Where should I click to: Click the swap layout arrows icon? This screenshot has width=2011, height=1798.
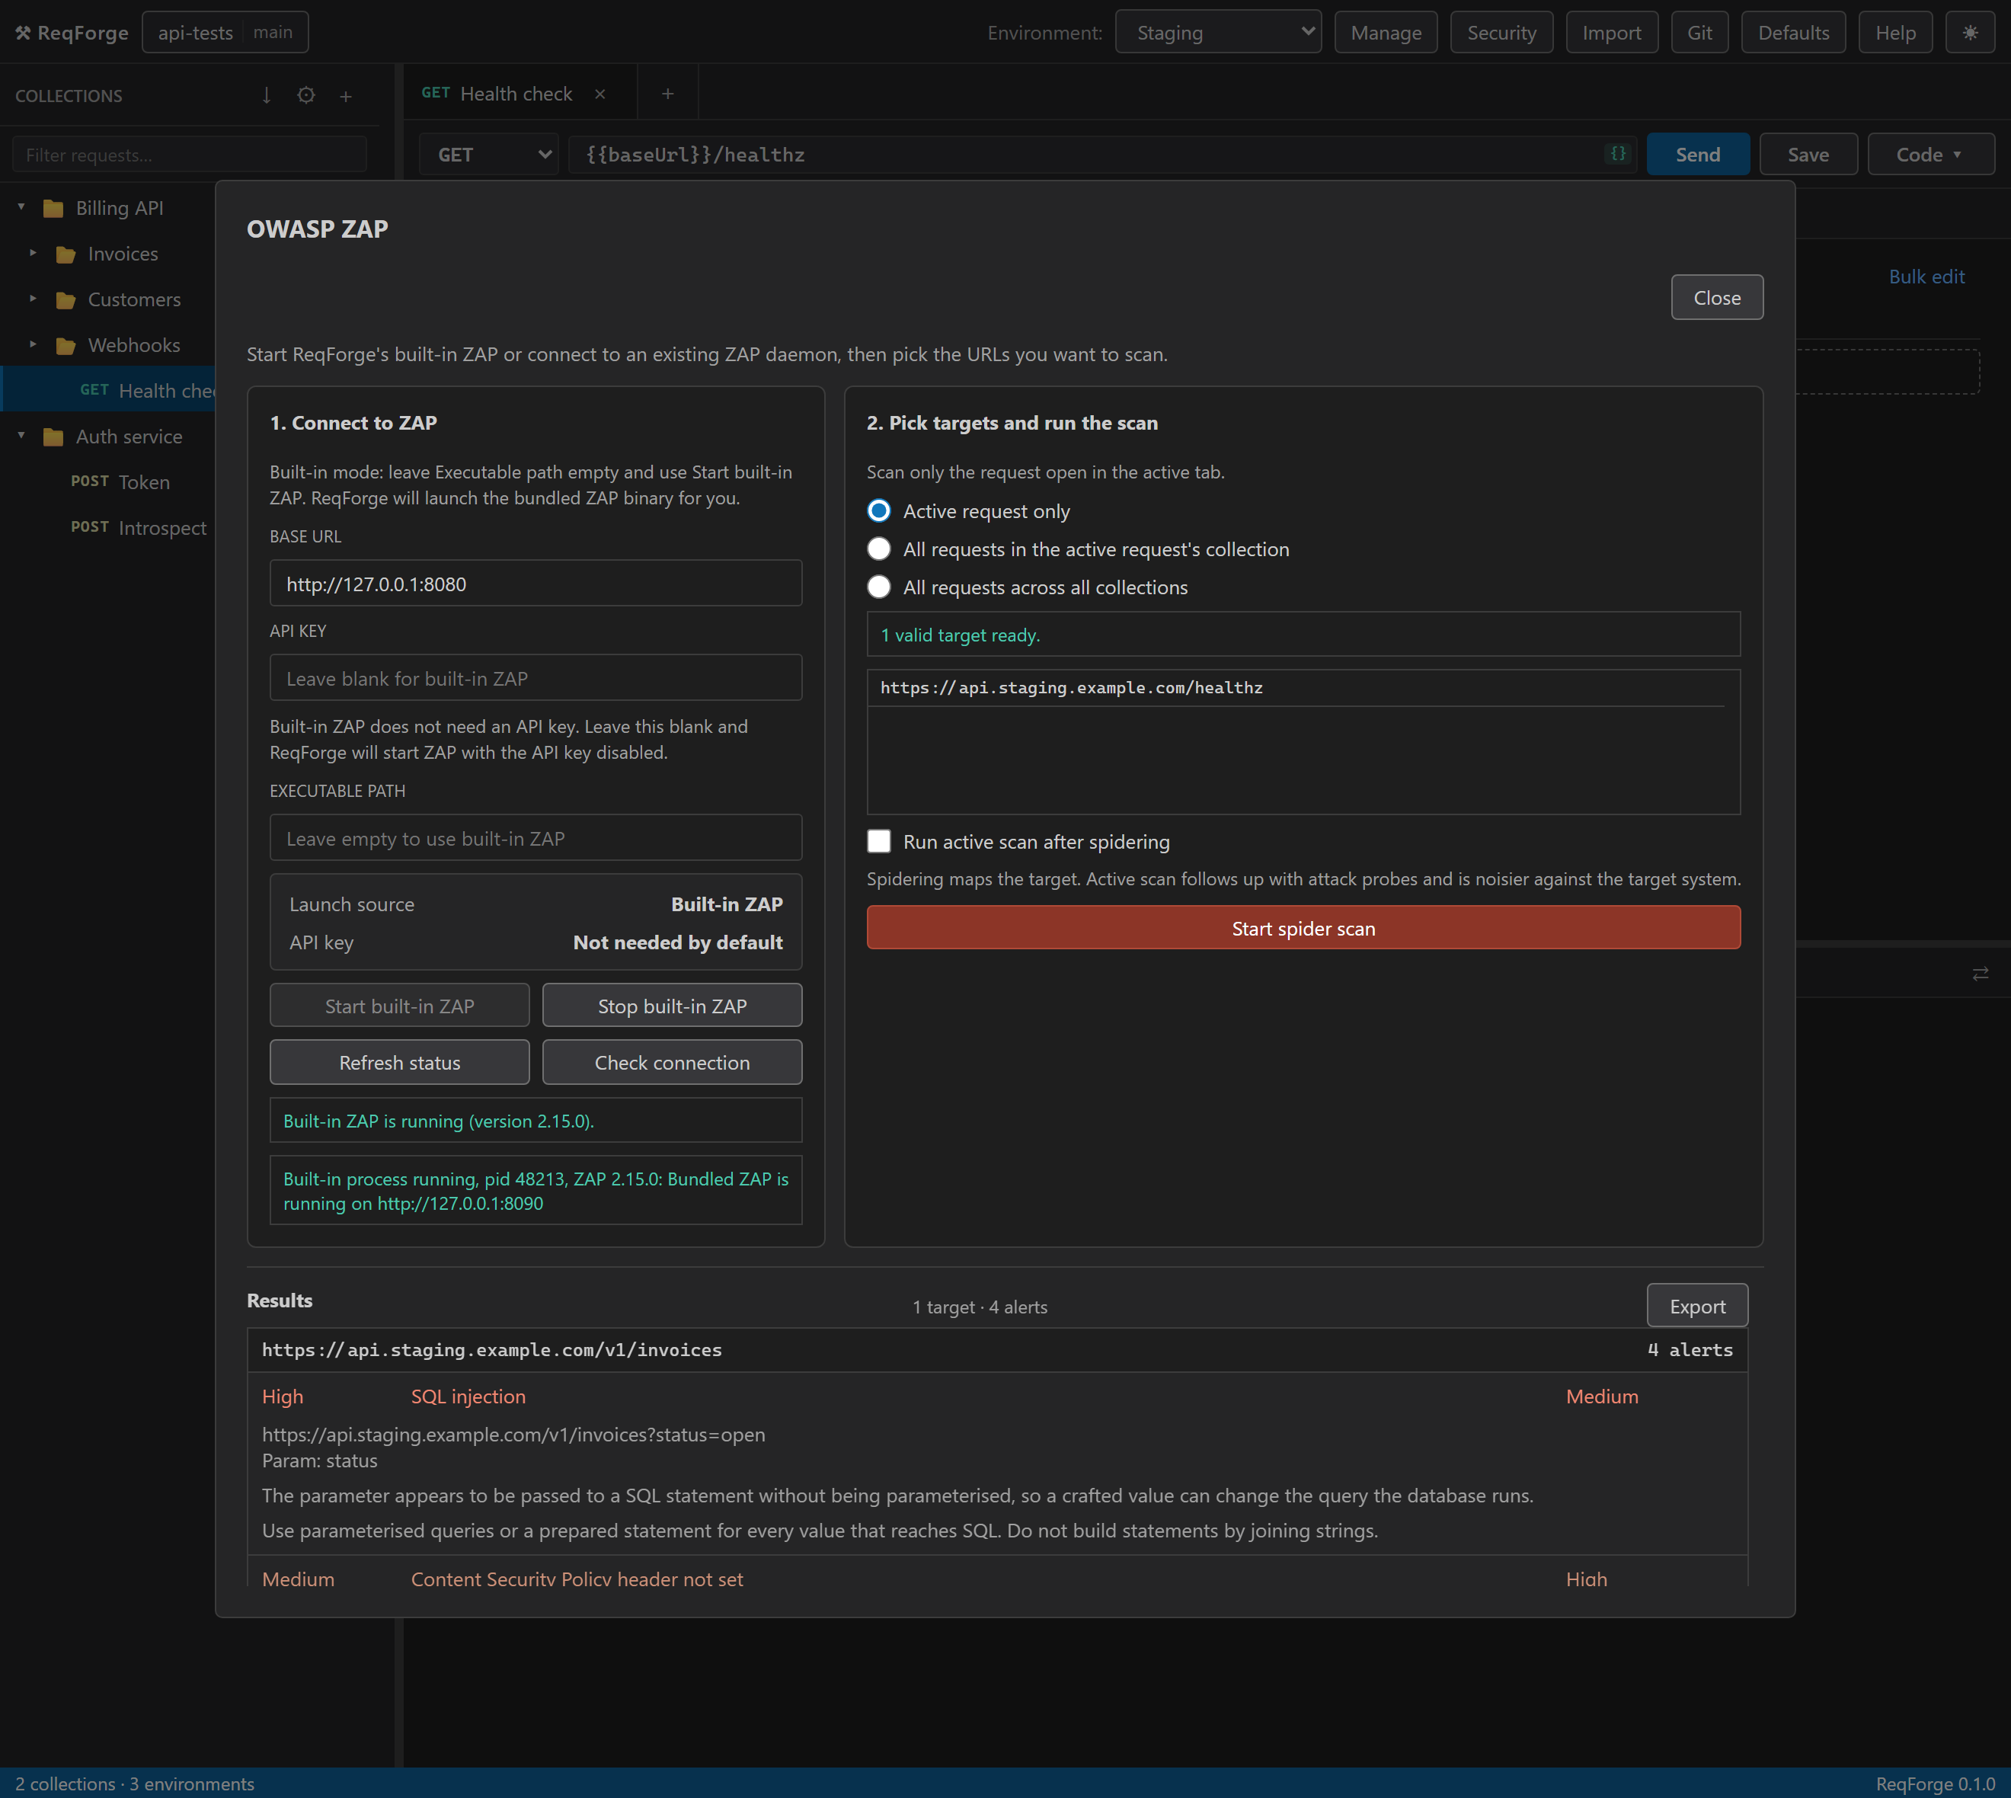1981,974
